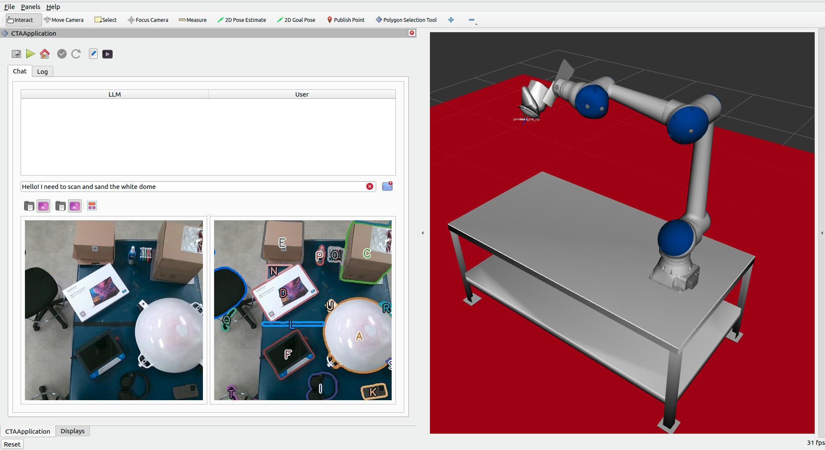Collapse the right panel edge arrow

[x=822, y=233]
